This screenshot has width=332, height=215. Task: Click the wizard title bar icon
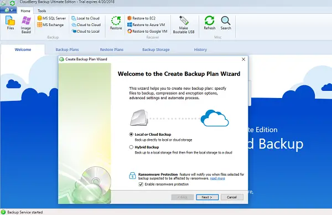pyautogui.click(x=61, y=59)
